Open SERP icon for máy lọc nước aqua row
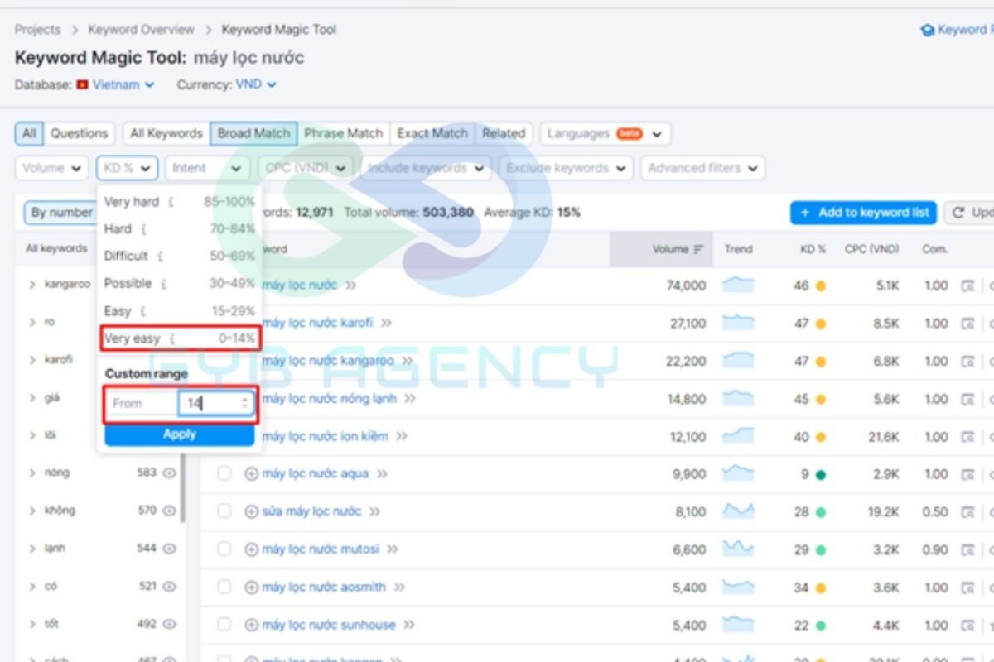 [967, 474]
